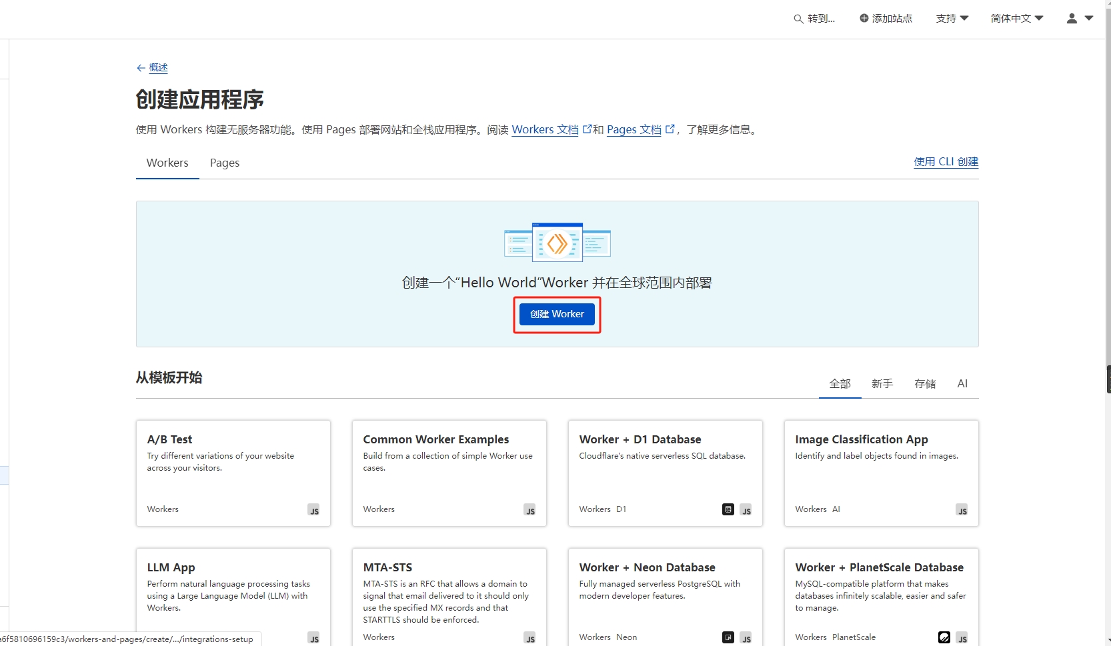Screen dimensions: 1111x646
Task: Click the JS badge on A/B Test card
Action: pos(313,510)
